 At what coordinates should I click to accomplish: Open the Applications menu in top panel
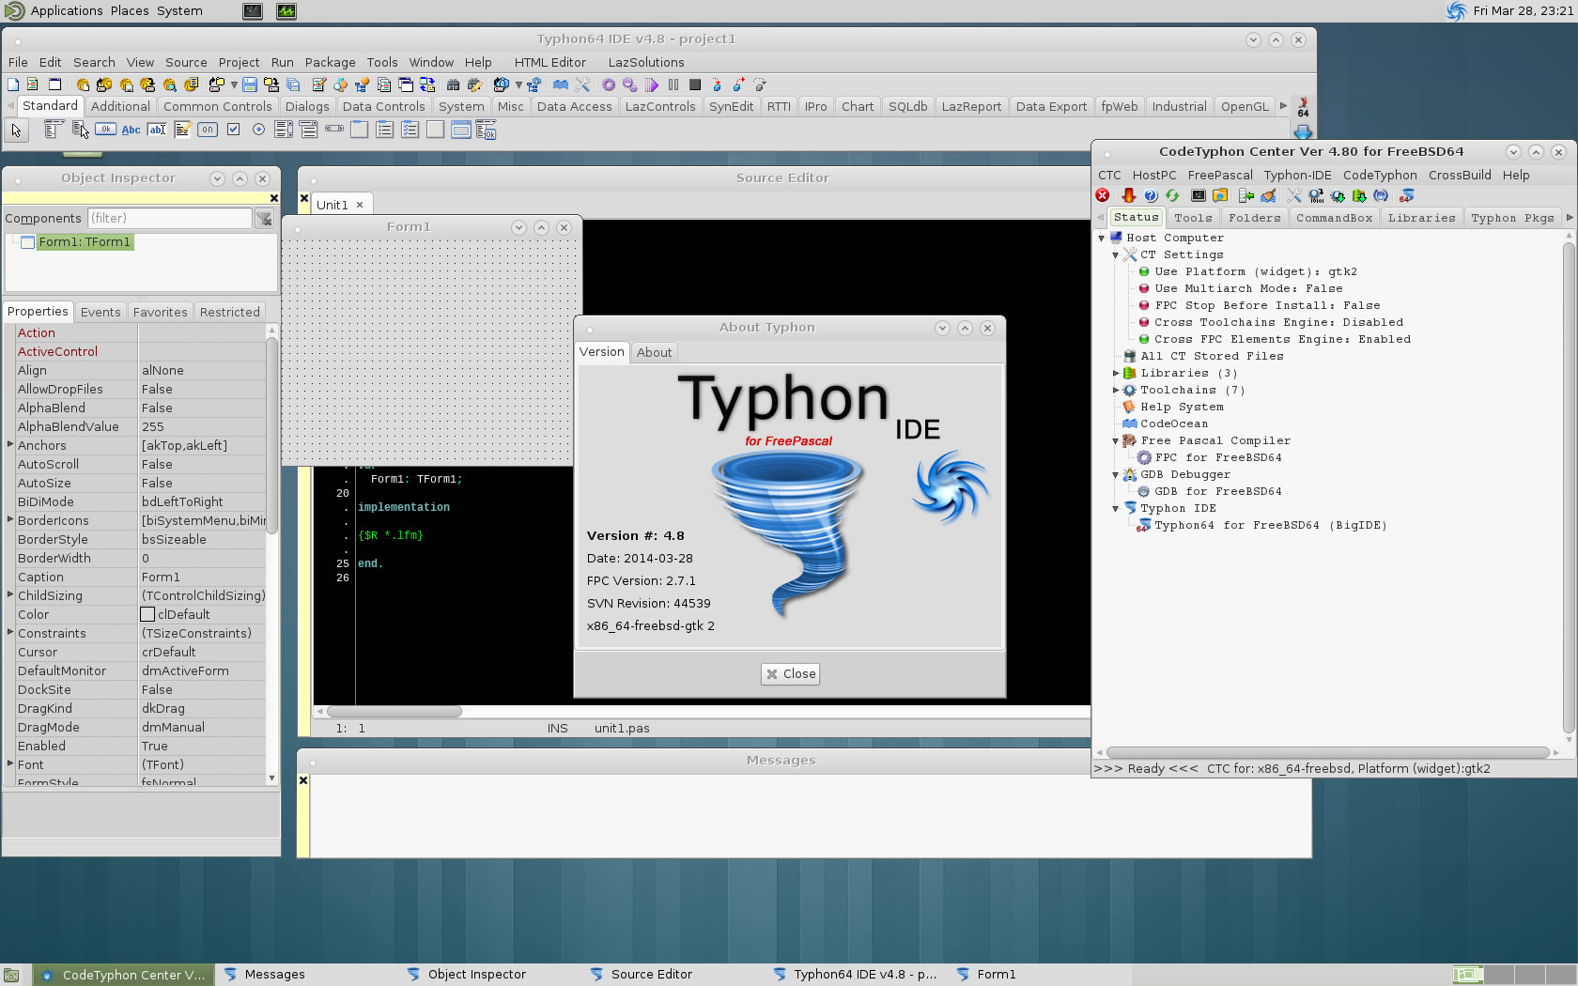(x=66, y=10)
